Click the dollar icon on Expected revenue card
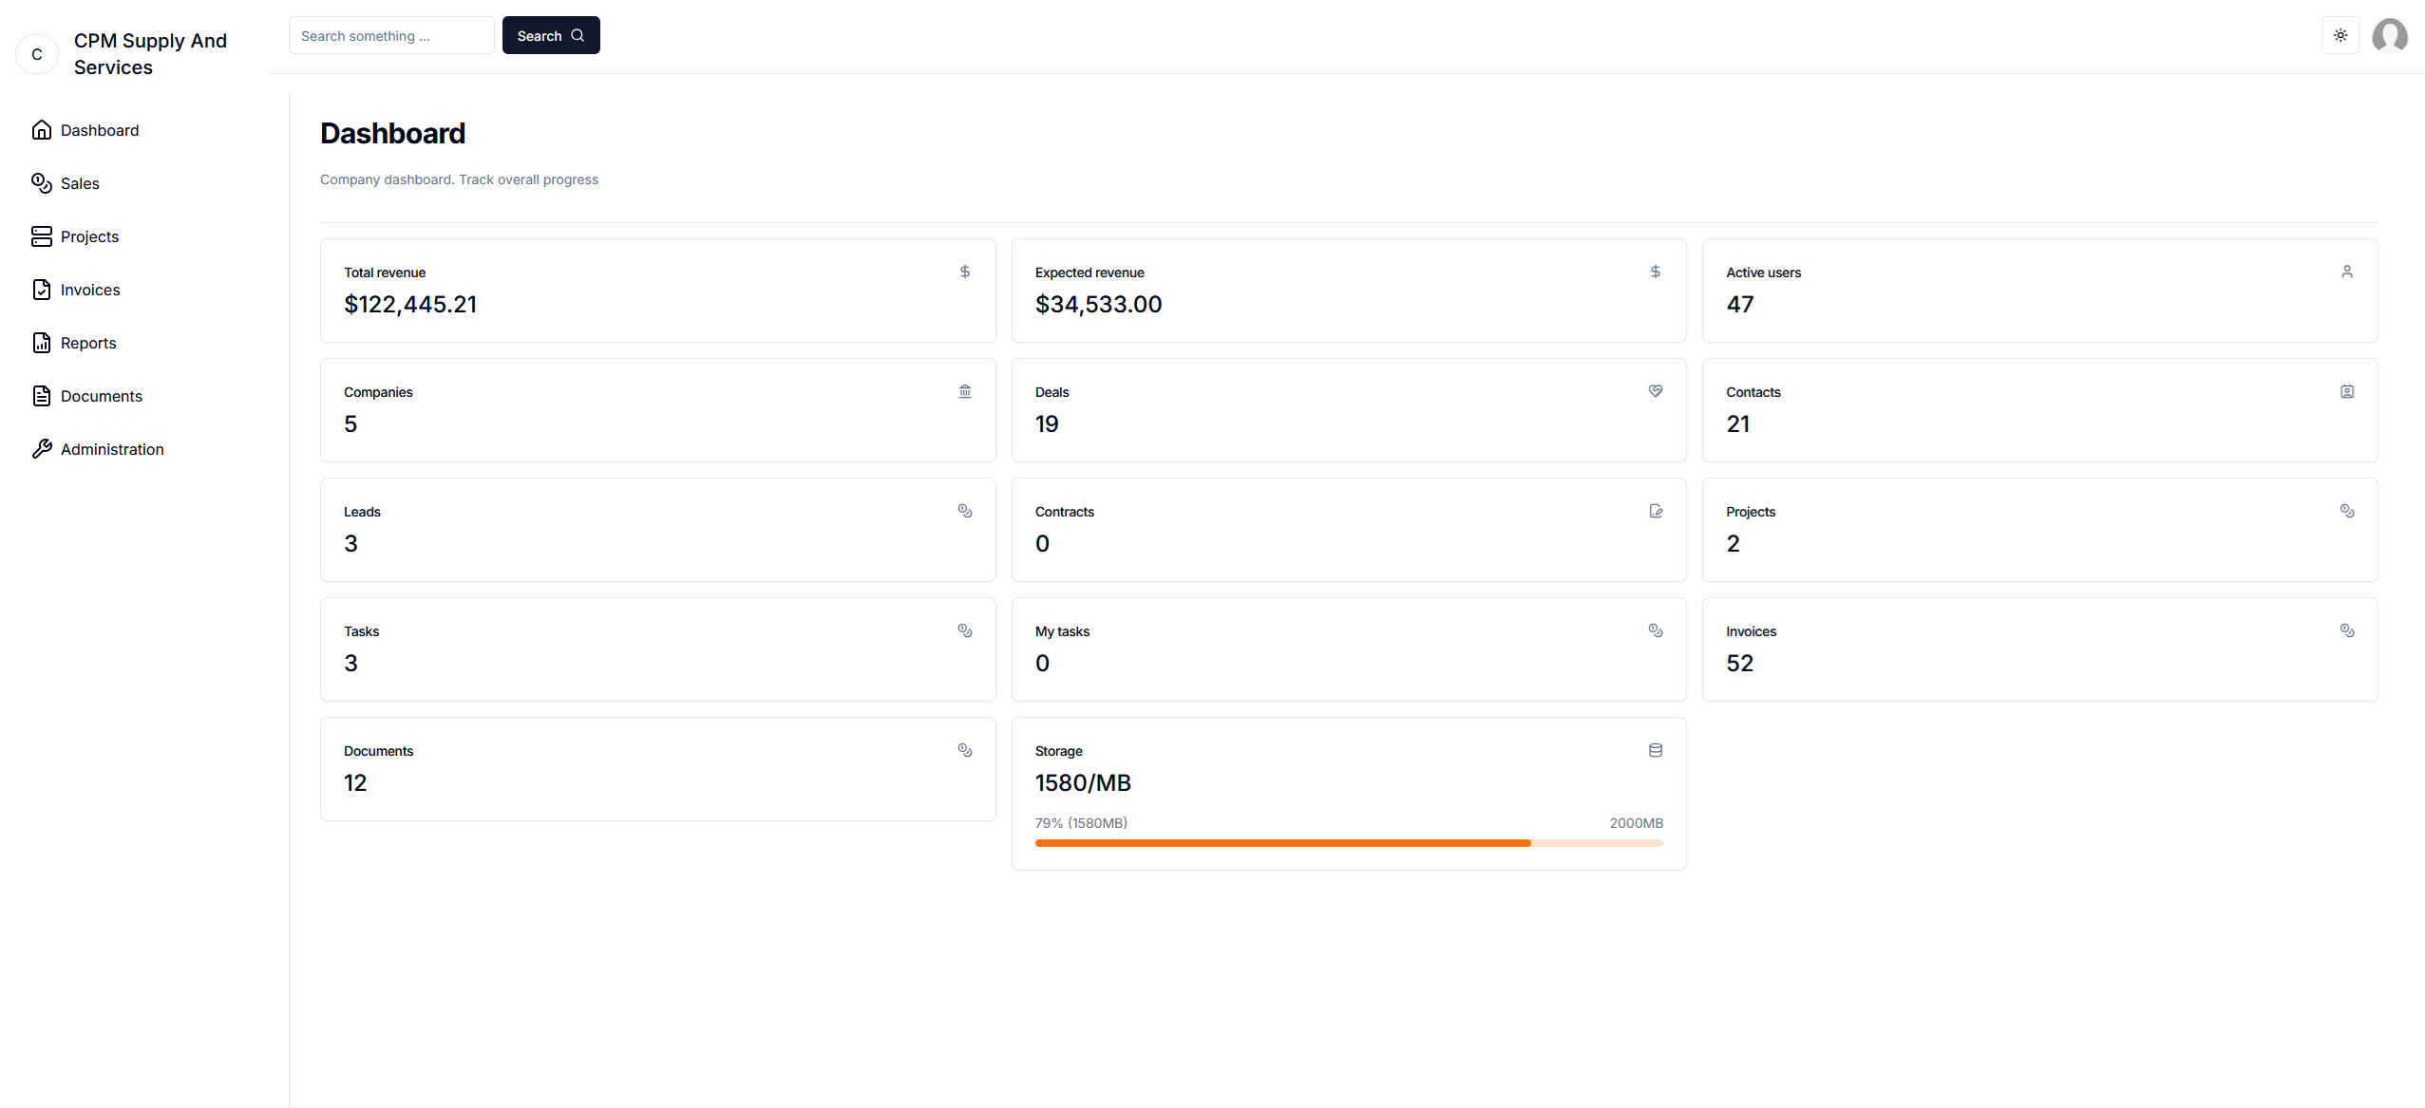 [x=1656, y=272]
